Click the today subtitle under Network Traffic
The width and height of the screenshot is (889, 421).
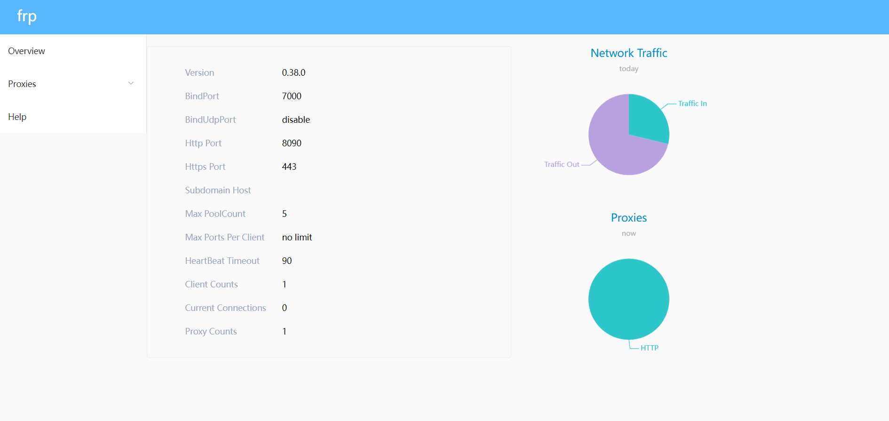point(629,69)
